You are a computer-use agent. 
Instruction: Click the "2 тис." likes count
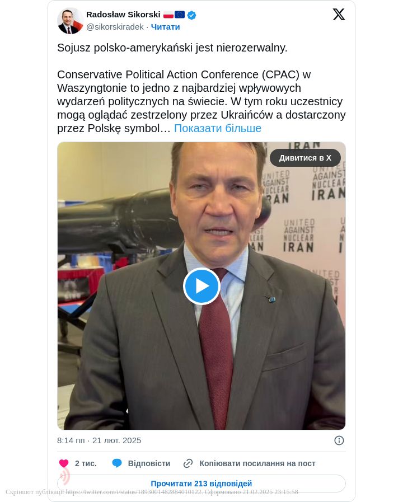pos(86,463)
